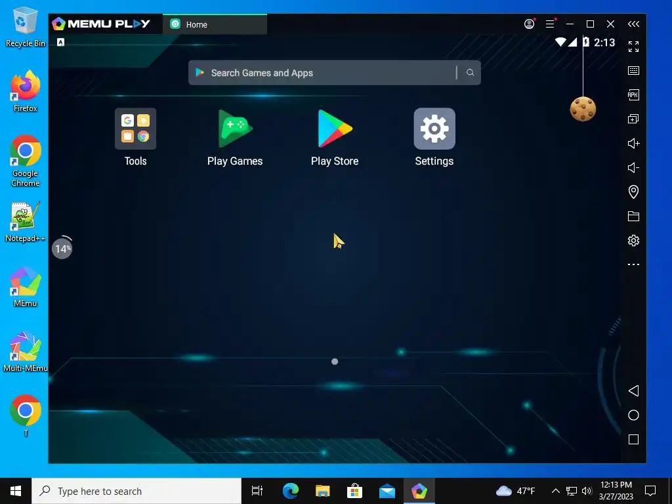Select the Google Chrome desktop shortcut

[26, 161]
